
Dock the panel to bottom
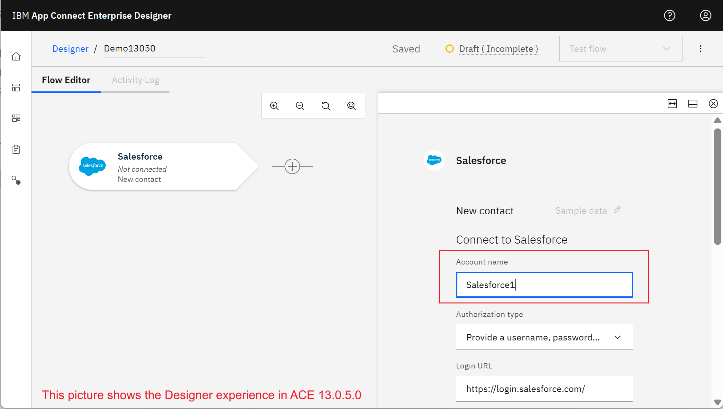coord(693,104)
